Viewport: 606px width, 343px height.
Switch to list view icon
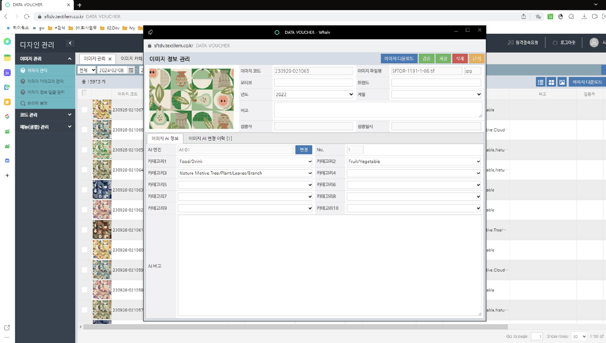[541, 82]
